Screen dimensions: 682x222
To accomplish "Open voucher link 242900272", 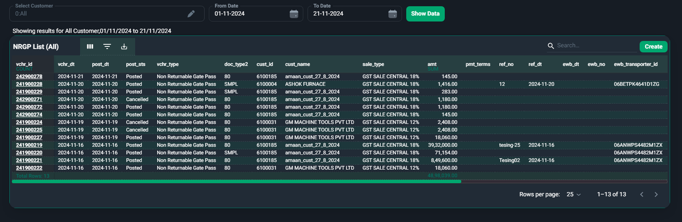I will 29,107.
